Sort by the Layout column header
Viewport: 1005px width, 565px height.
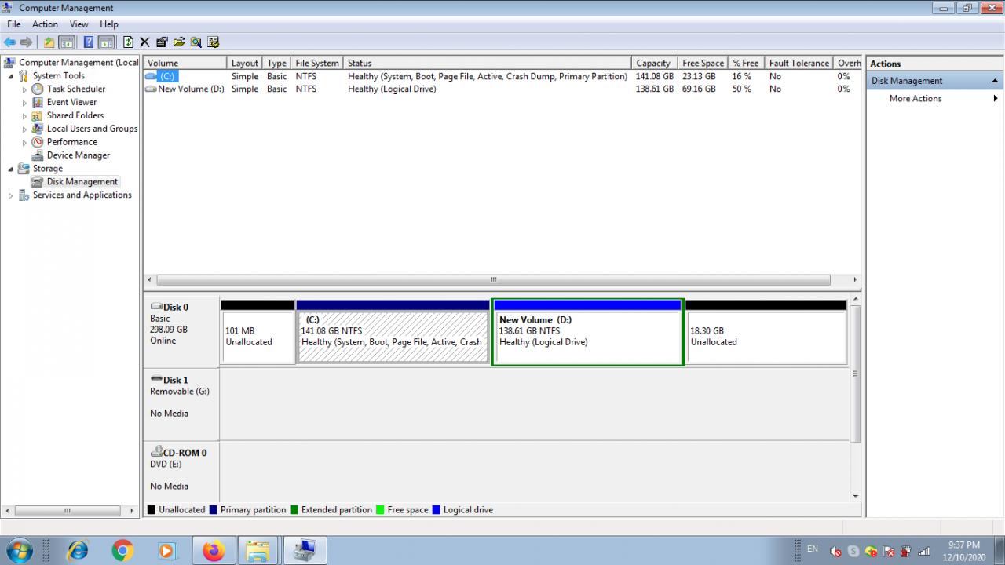pyautogui.click(x=245, y=63)
